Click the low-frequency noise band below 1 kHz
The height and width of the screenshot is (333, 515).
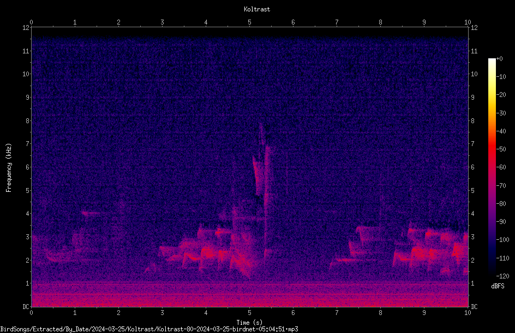pyautogui.click(x=250, y=294)
